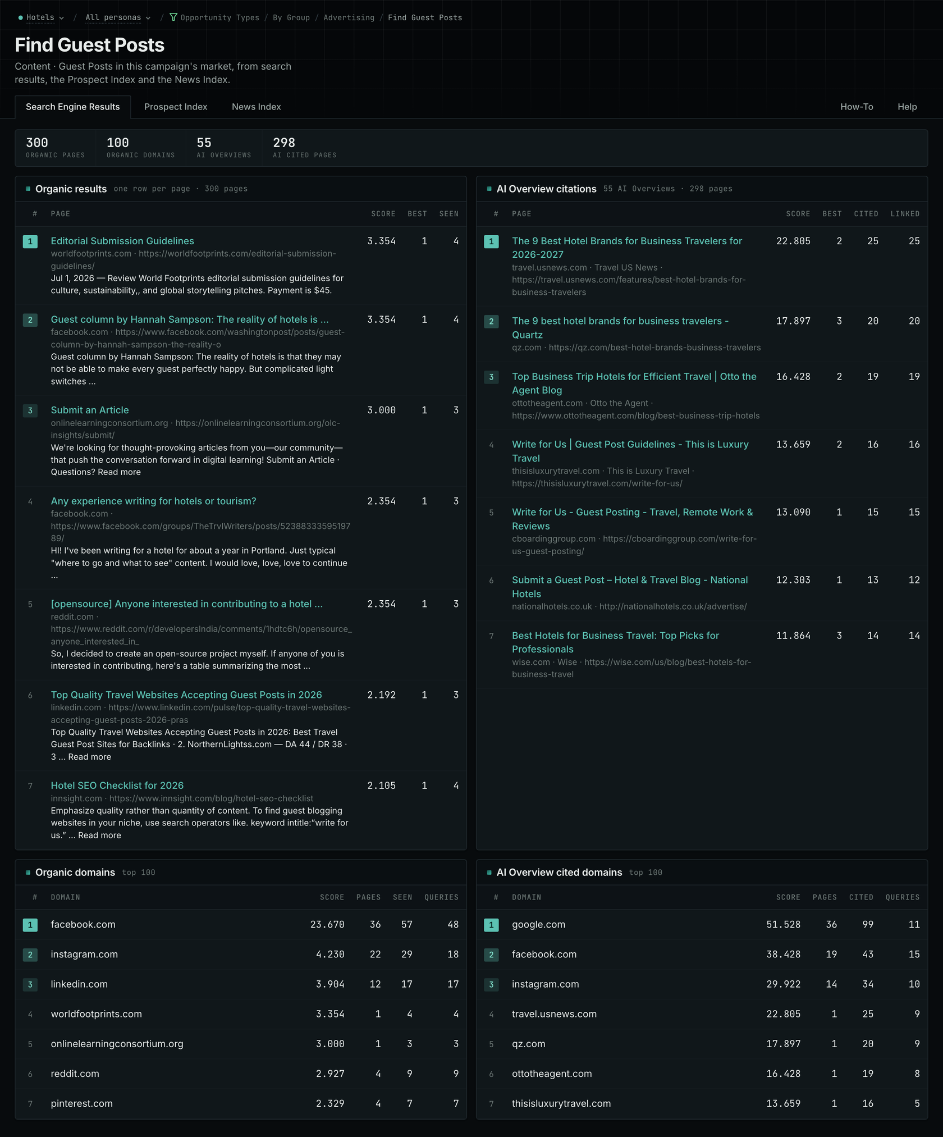This screenshot has width=943, height=1137.
Task: Select onlinelearningconsortium.org domain row
Action: tap(241, 1044)
